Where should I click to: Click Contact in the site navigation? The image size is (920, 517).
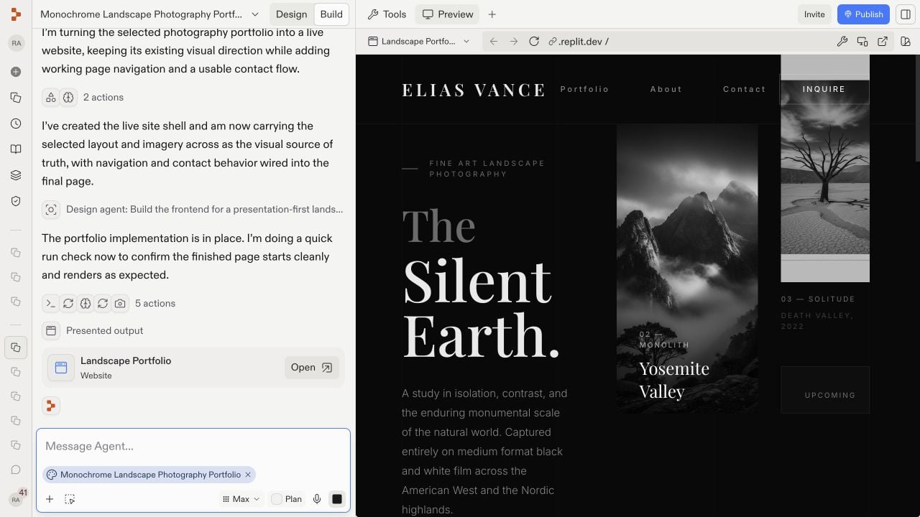[x=744, y=89]
